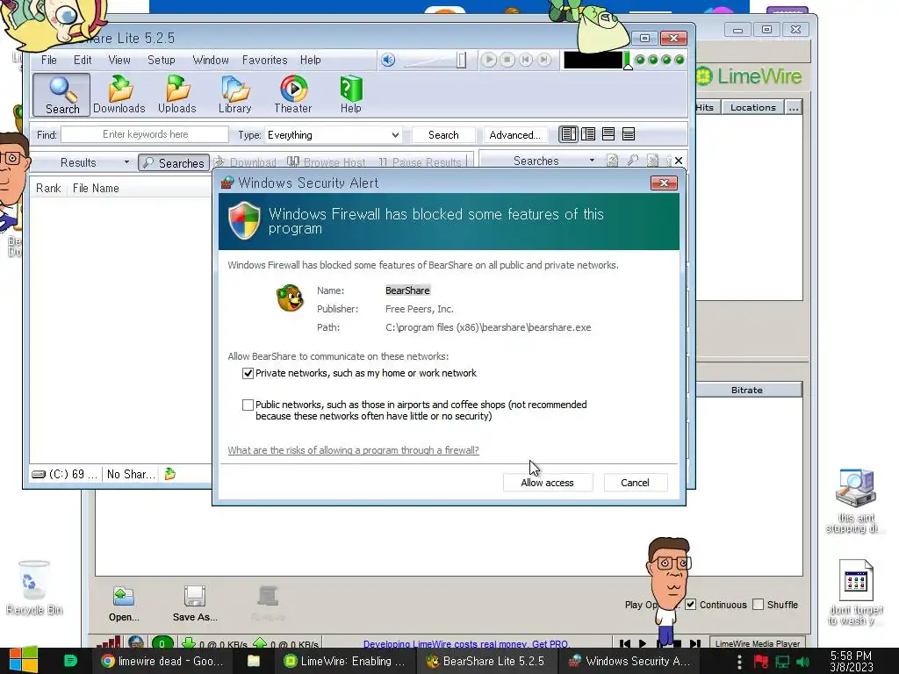Adjust the BearShare volume slider handle
This screenshot has width=899, height=674.
(x=461, y=60)
